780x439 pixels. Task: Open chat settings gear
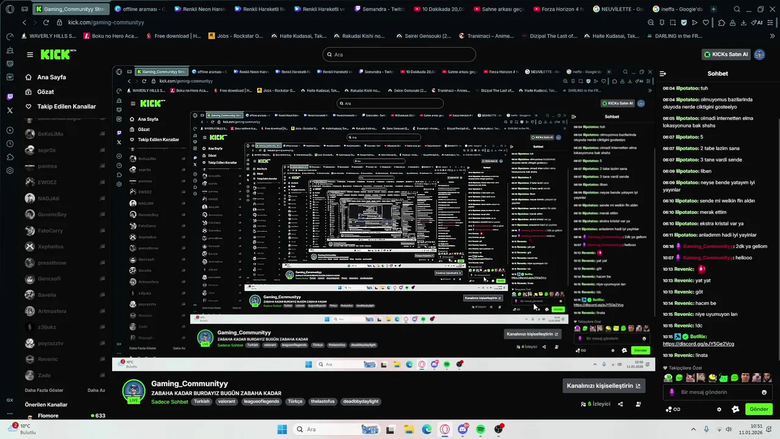(719, 409)
